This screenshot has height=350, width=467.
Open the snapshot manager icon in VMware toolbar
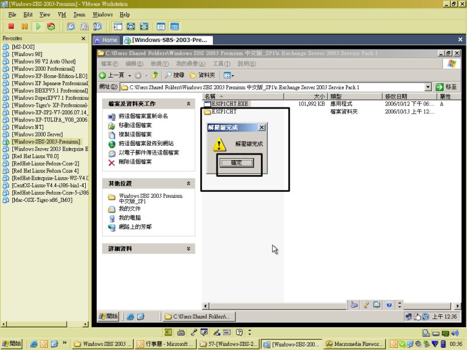point(97,26)
